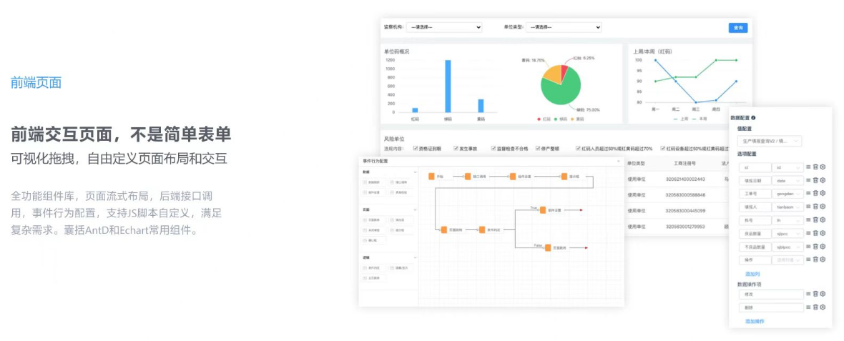Click the 添加列 link
Image resolution: width=844 pixels, height=341 pixels.
tap(752, 274)
